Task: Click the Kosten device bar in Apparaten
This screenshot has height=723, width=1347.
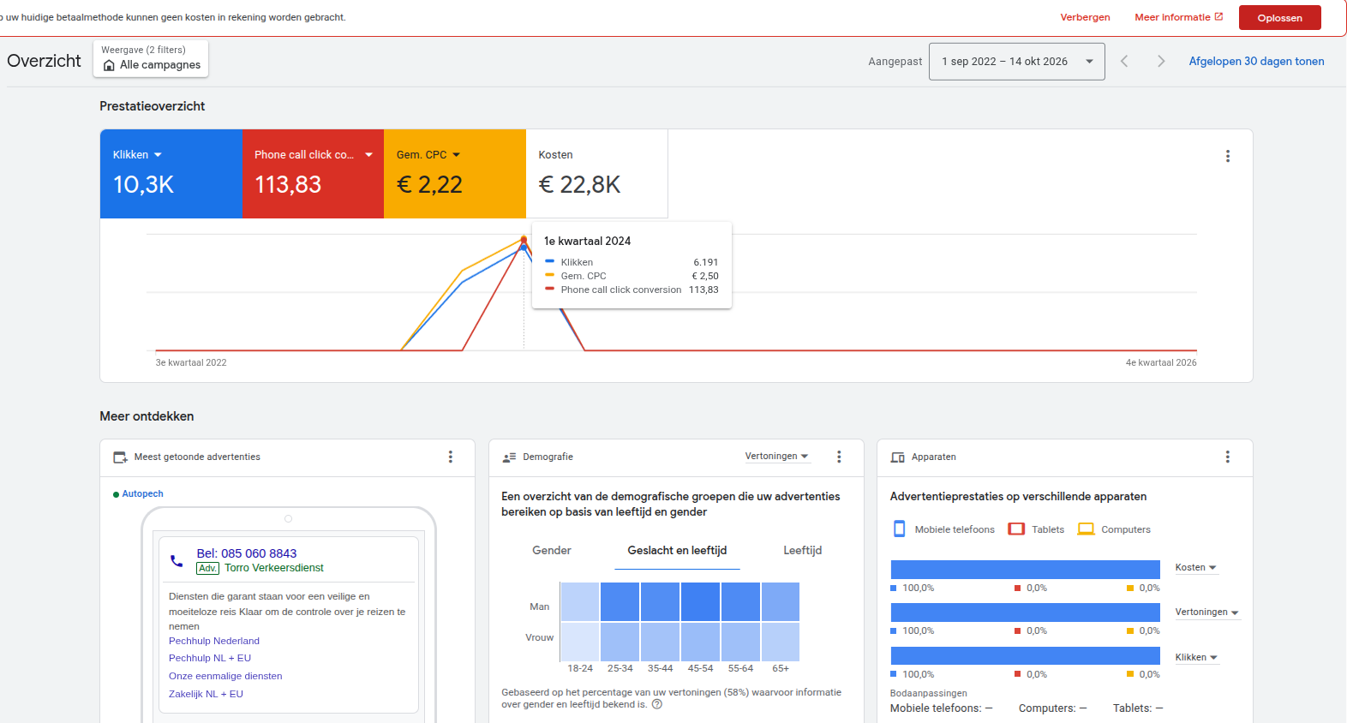Action: [1025, 570]
